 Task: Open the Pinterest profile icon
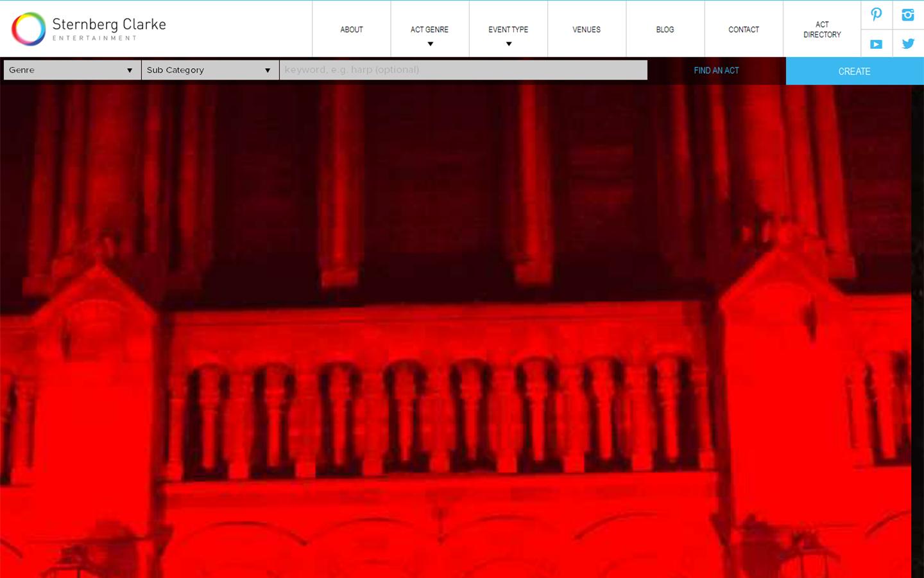point(877,14)
